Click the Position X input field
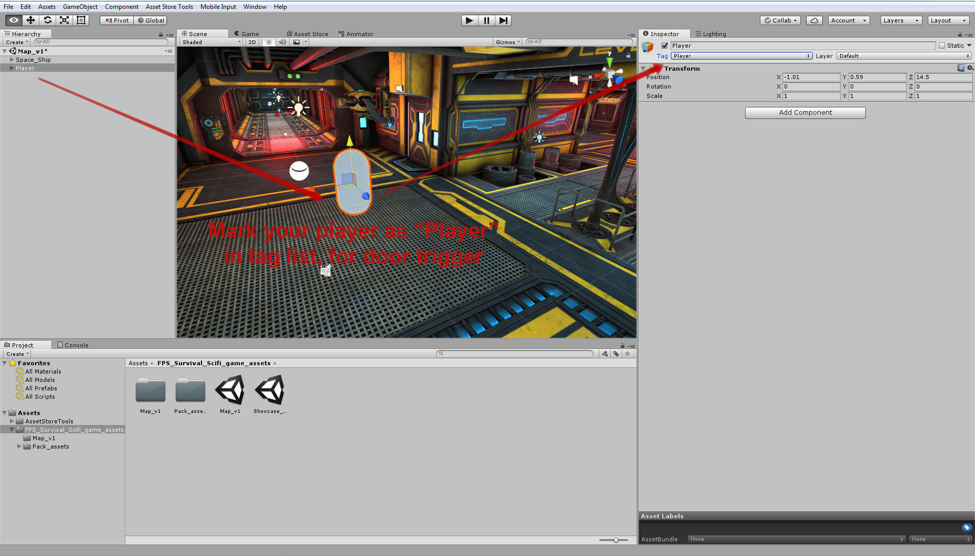Viewport: 975px width, 556px height. click(811, 77)
